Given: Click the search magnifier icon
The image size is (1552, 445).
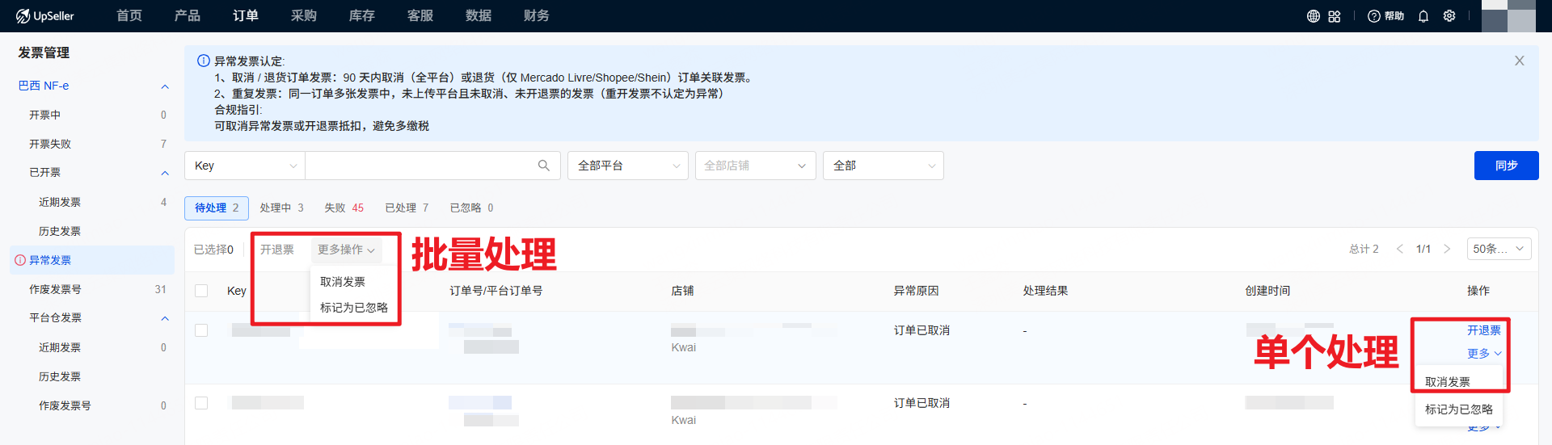Looking at the screenshot, I should (544, 166).
